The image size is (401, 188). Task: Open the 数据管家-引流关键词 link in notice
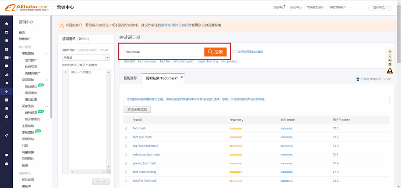pos(173,25)
